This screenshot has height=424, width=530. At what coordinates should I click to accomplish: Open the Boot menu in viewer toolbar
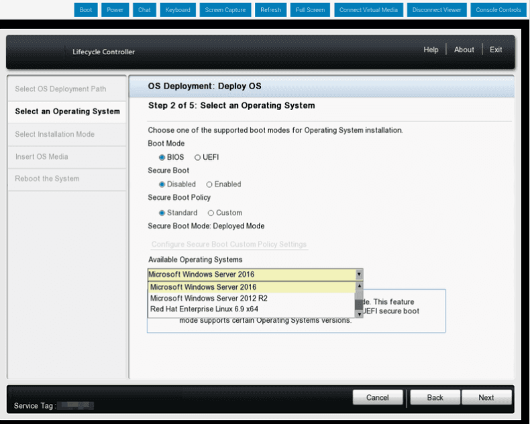click(86, 10)
